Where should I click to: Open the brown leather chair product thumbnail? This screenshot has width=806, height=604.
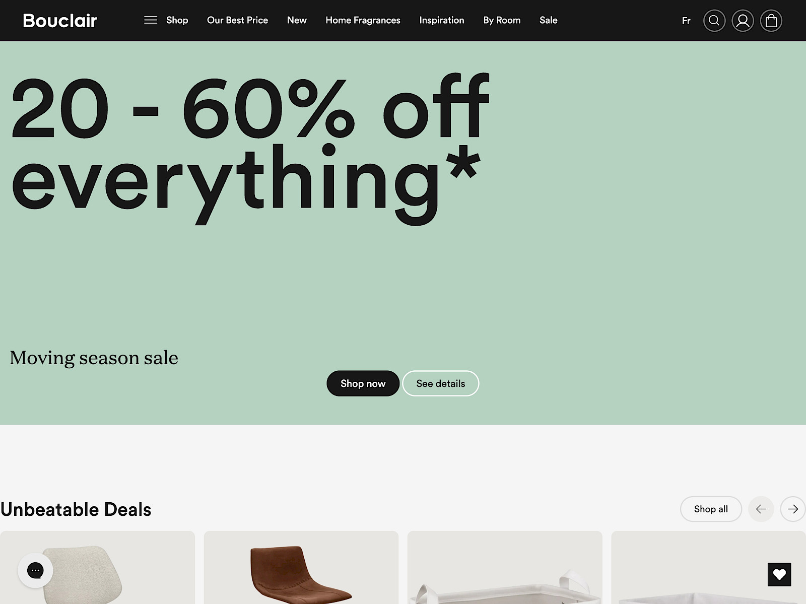[301, 568]
